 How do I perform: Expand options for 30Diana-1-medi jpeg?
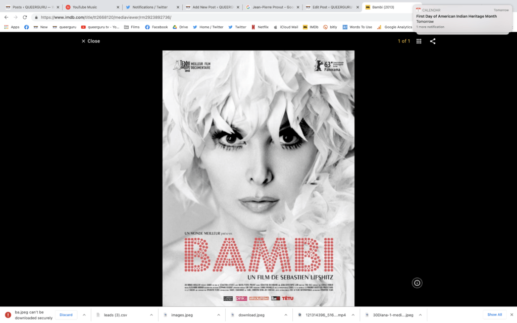(421, 315)
